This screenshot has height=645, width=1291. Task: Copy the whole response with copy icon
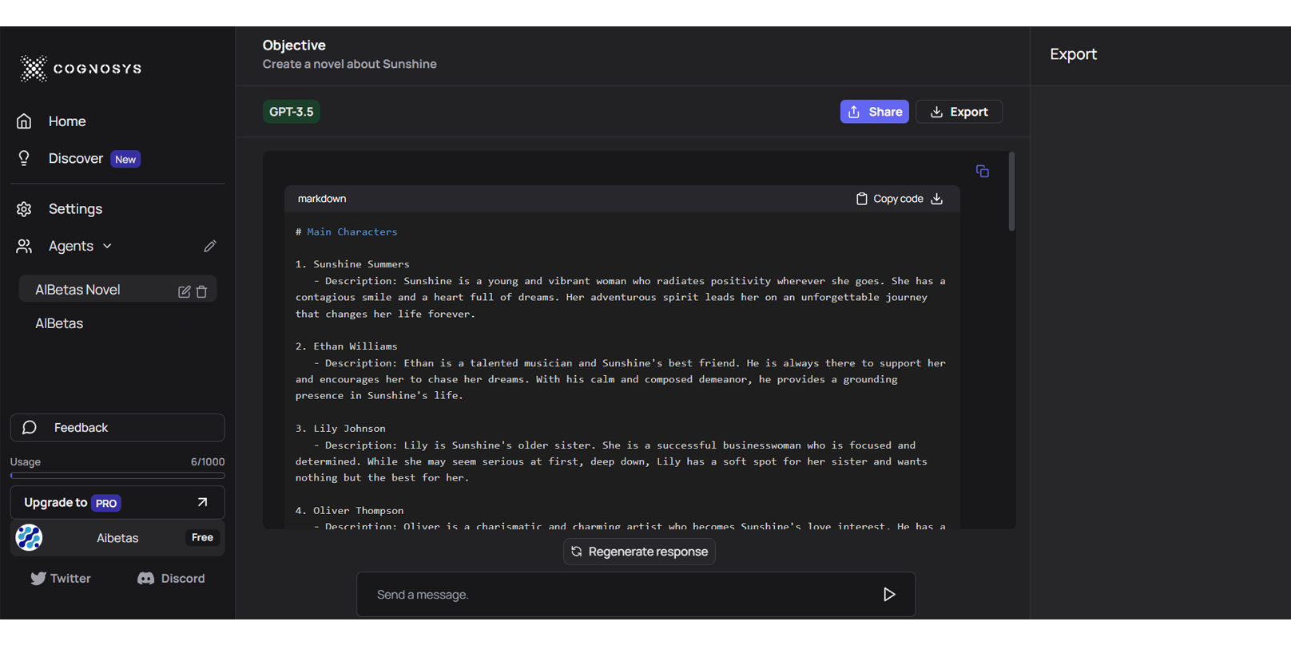point(983,171)
